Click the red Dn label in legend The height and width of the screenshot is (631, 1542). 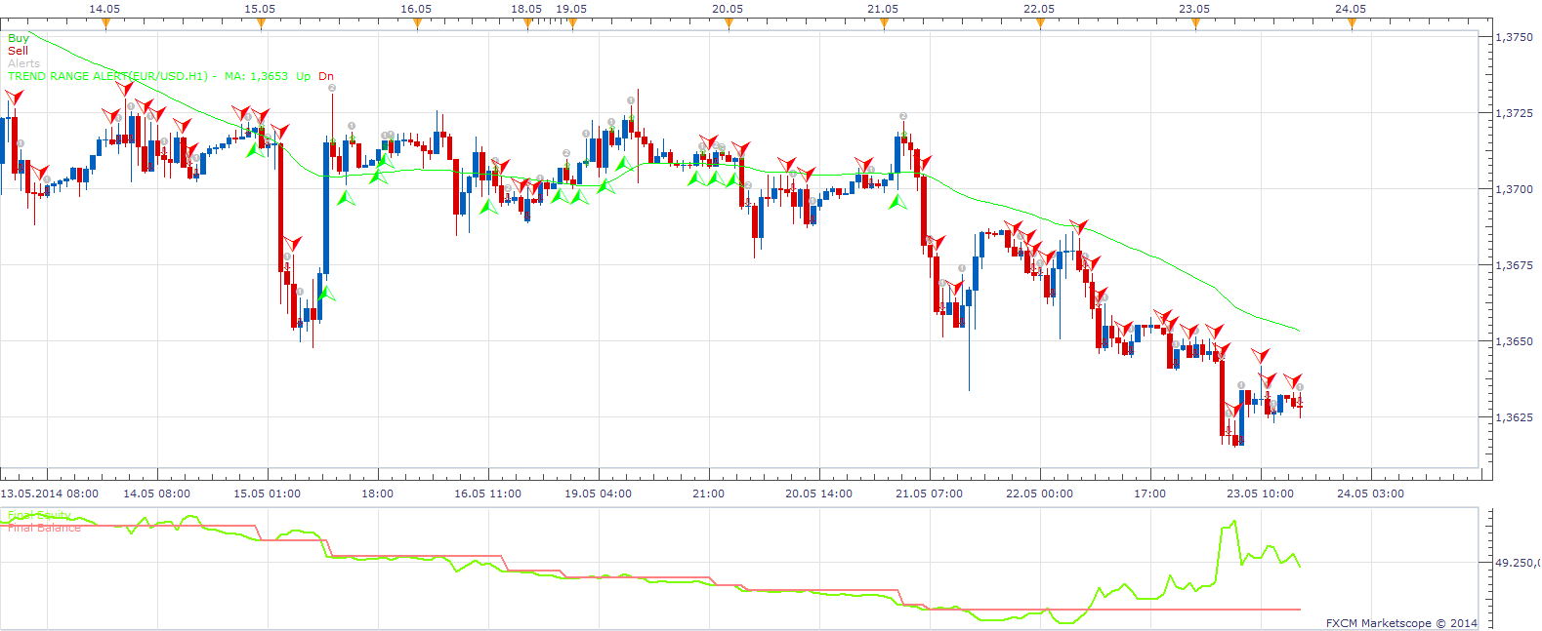[326, 76]
